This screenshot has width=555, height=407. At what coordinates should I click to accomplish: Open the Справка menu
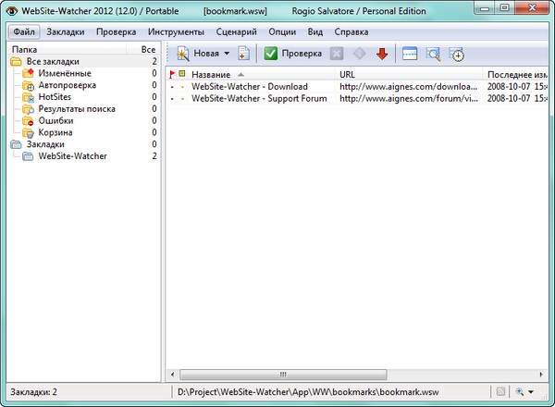[351, 31]
